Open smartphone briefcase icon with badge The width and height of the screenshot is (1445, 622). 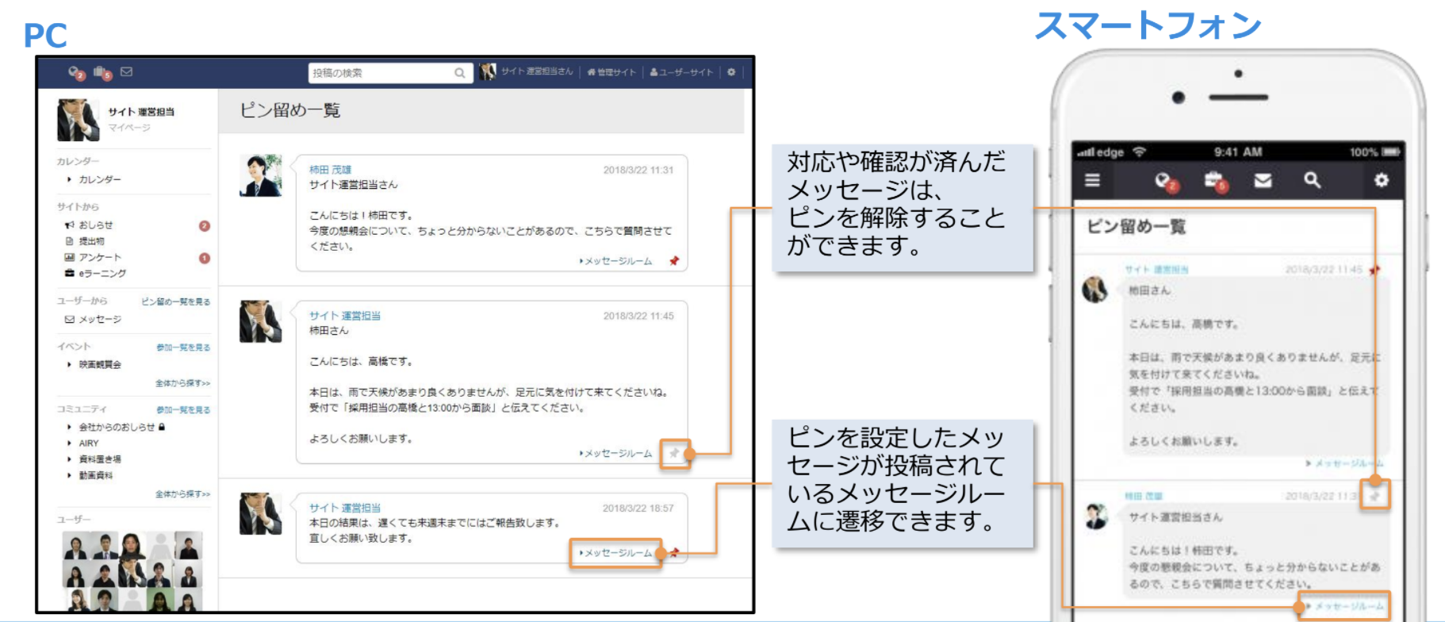tap(1215, 182)
